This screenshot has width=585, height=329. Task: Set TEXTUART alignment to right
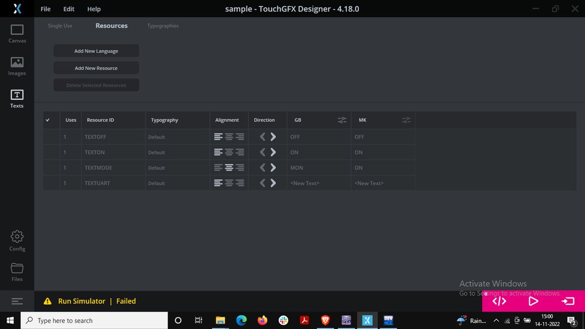pyautogui.click(x=240, y=183)
